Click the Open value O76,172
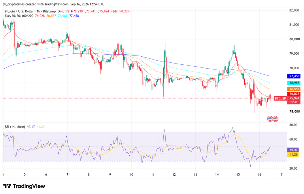The width and height of the screenshot is (304, 194). pyautogui.click(x=64, y=11)
